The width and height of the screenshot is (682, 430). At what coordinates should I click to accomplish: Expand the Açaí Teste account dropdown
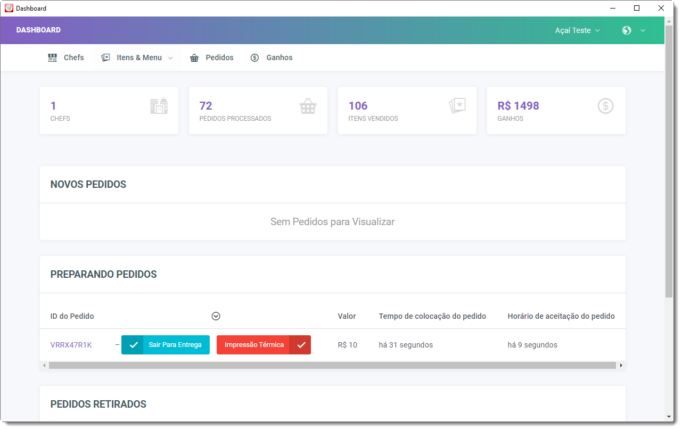click(577, 30)
